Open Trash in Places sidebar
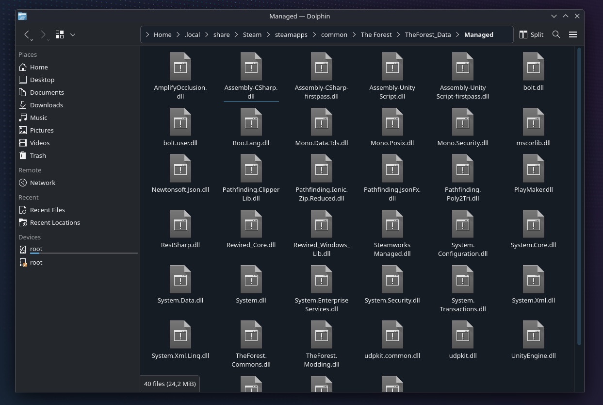Viewport: 603px width, 405px height. tap(78, 155)
